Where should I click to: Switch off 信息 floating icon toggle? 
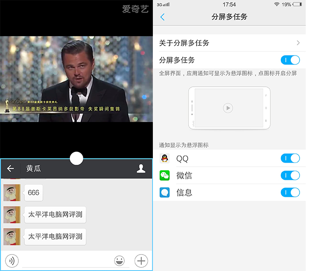(290, 192)
